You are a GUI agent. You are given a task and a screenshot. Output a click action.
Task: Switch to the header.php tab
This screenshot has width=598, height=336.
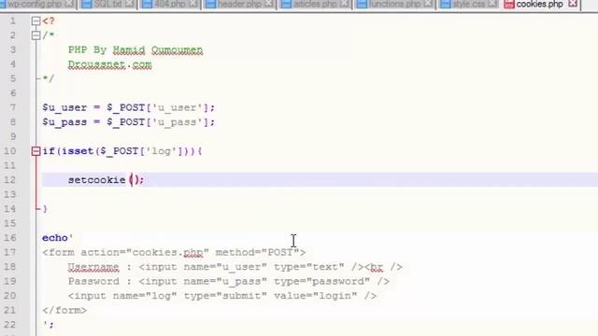(x=239, y=4)
